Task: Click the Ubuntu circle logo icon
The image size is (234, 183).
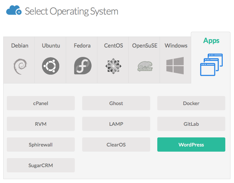Action: tap(51, 66)
